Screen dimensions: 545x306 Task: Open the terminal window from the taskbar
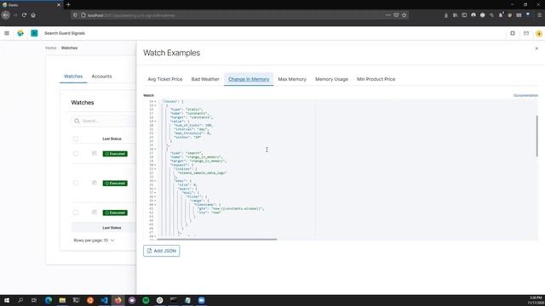[x=174, y=300]
